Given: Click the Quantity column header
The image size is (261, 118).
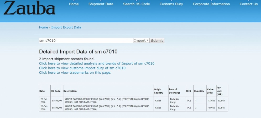Looking at the screenshot, I should (200, 91).
